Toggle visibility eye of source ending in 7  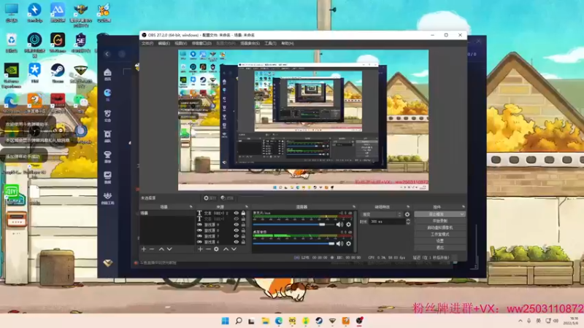(x=236, y=236)
